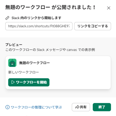Click the プレビュー section heading
116x116 pixels.
click(14, 45)
